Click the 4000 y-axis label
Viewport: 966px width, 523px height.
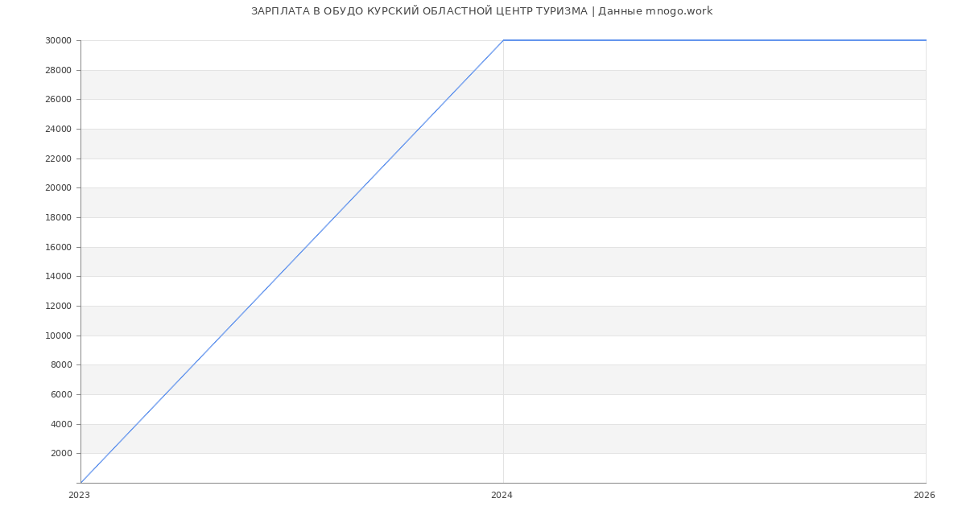(61, 425)
